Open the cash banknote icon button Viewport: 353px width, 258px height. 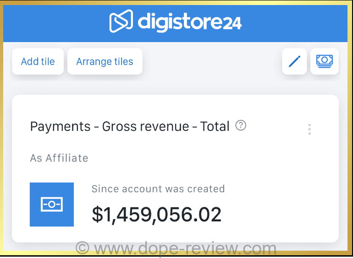[325, 61]
